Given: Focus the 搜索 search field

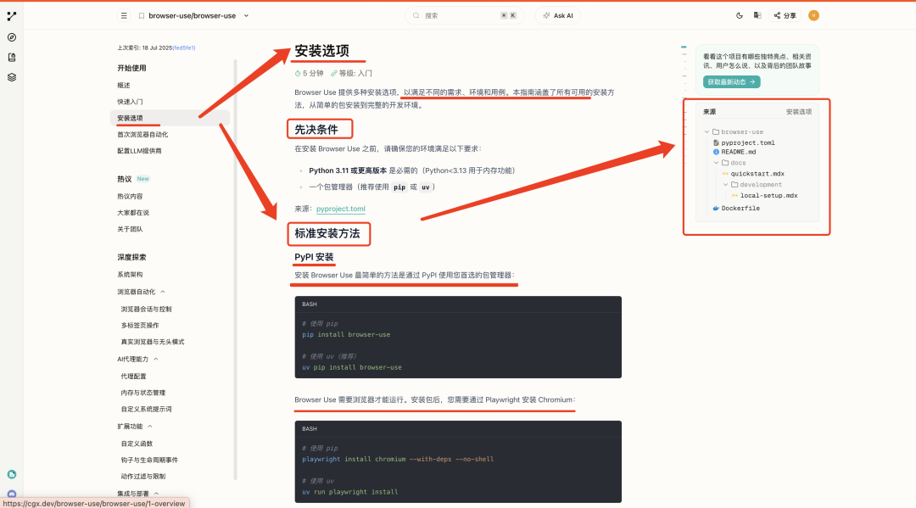Looking at the screenshot, I should click(465, 16).
